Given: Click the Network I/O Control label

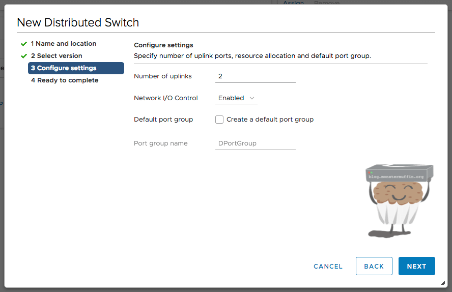Looking at the screenshot, I should (x=165, y=98).
